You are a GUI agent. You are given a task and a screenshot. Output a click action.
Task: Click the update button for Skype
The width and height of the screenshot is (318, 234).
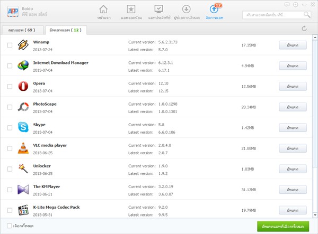pyautogui.click(x=293, y=128)
